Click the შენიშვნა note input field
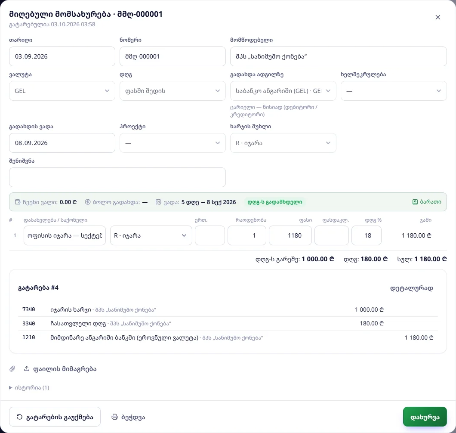Viewport: 456px width, 433px height. [117, 177]
